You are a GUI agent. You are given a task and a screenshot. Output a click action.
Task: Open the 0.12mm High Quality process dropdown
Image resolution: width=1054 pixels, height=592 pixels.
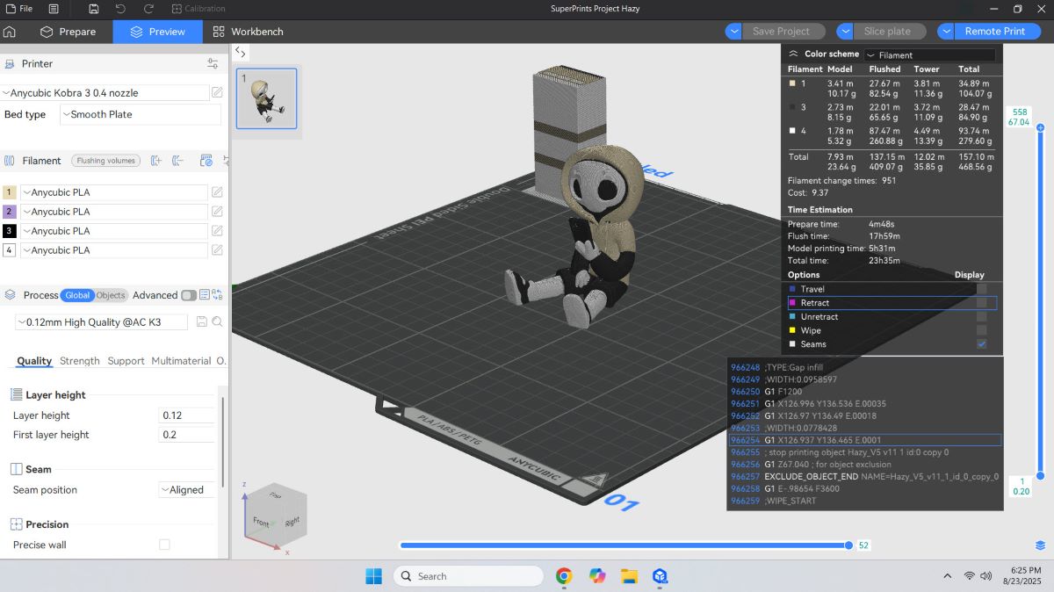click(x=102, y=322)
